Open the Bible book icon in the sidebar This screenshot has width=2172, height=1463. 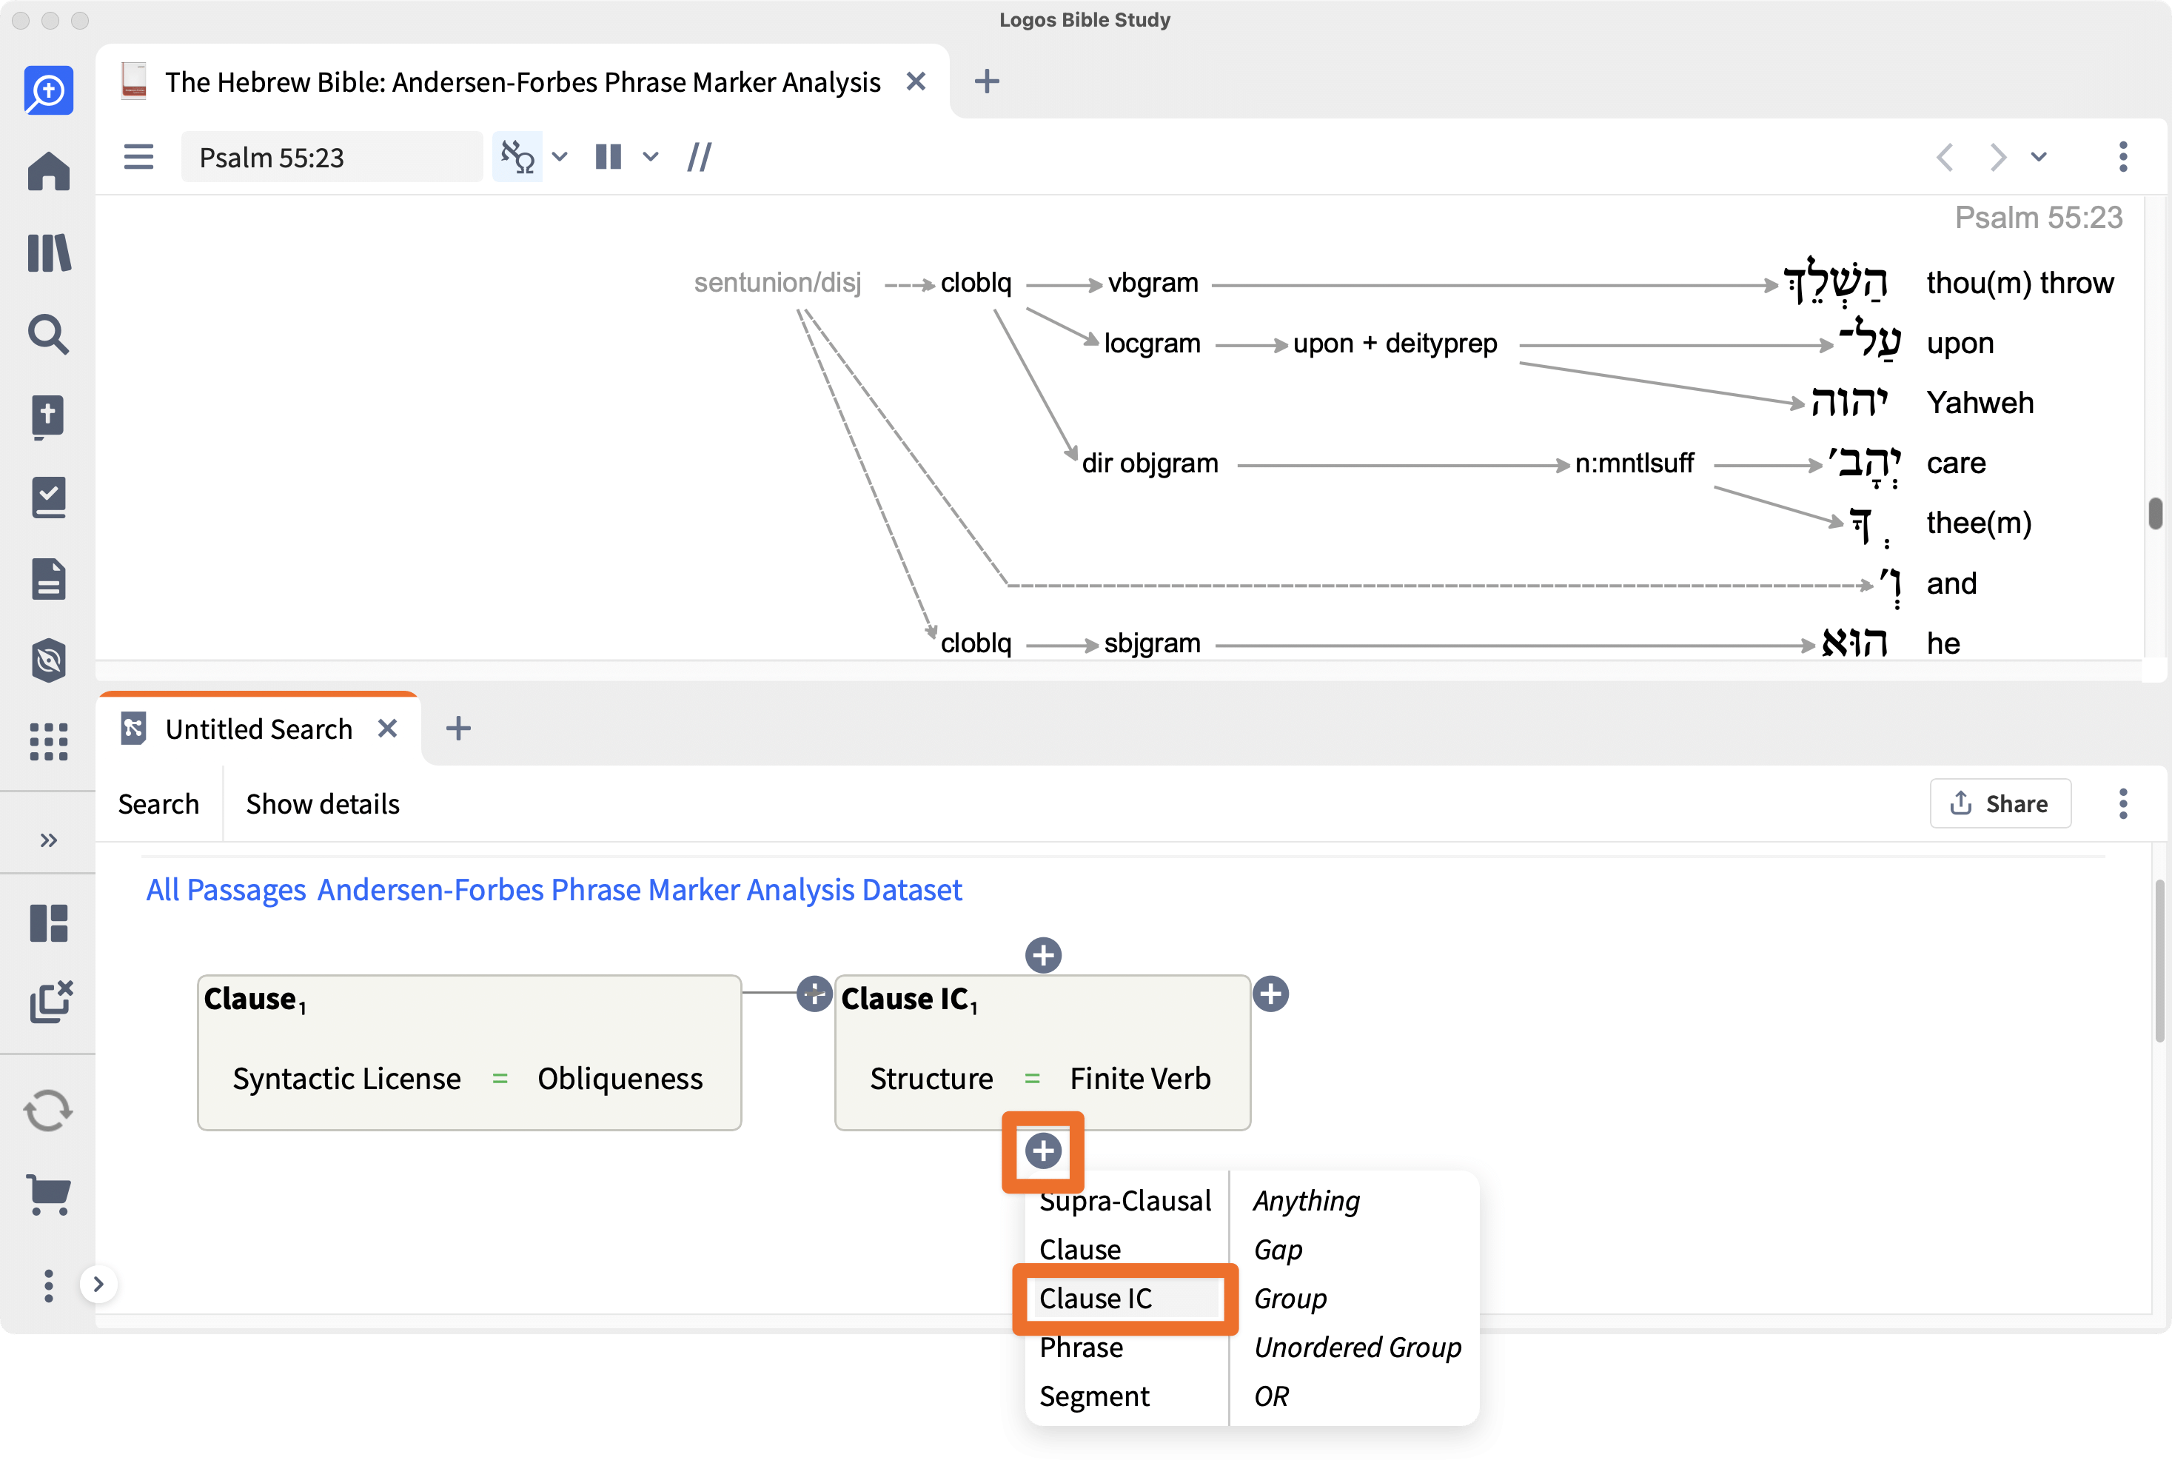coord(49,416)
